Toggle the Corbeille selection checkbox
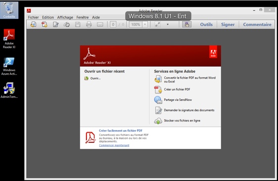 pos(5,3)
